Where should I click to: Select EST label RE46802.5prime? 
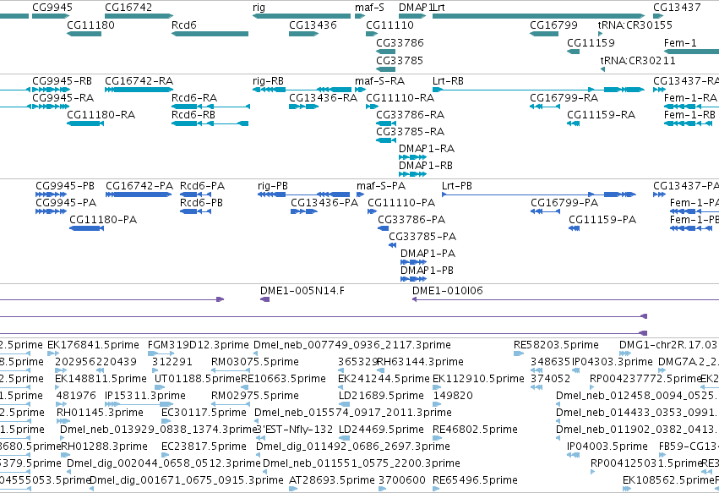click(475, 430)
